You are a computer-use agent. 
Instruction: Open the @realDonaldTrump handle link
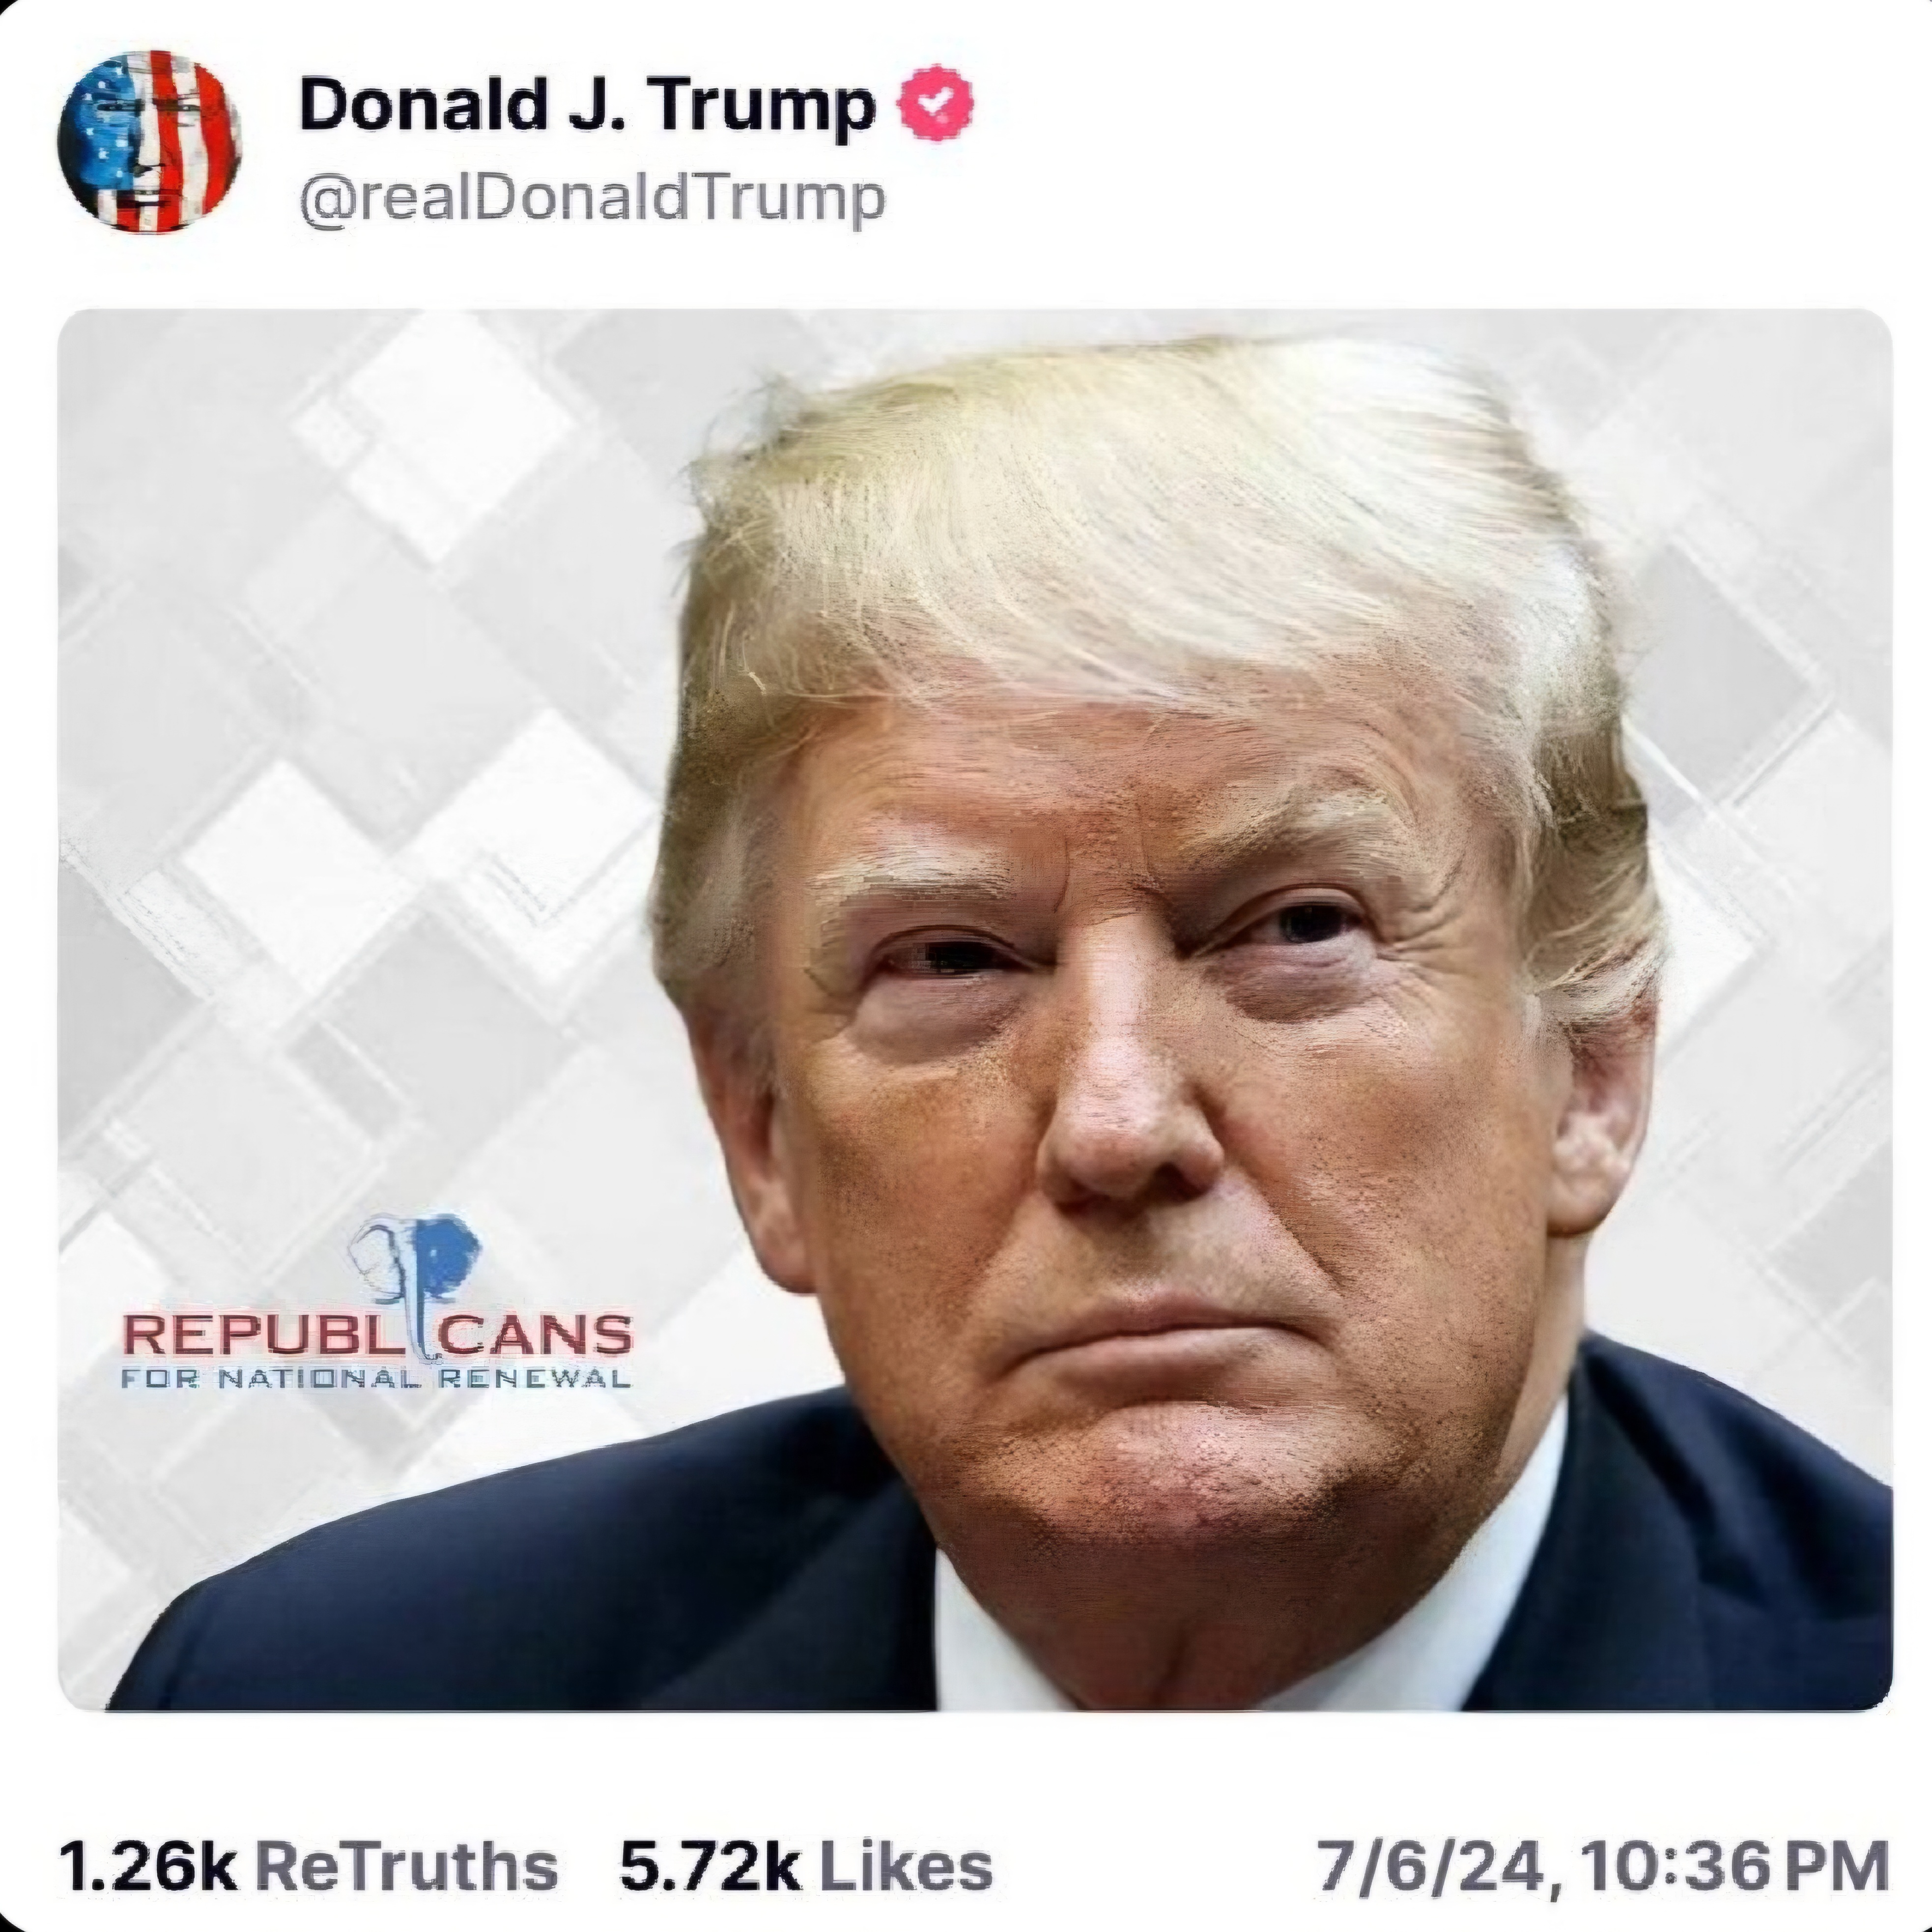pos(592,199)
